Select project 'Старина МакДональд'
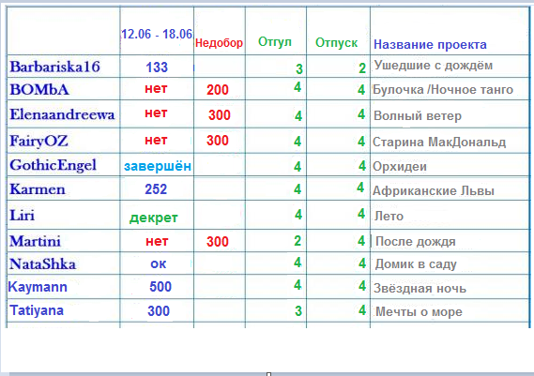This screenshot has height=376, width=534. point(439,143)
